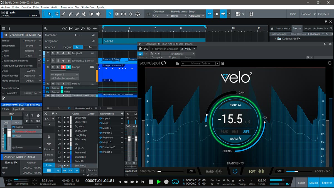Save Velo2 preset with floppy icon

coord(223,64)
